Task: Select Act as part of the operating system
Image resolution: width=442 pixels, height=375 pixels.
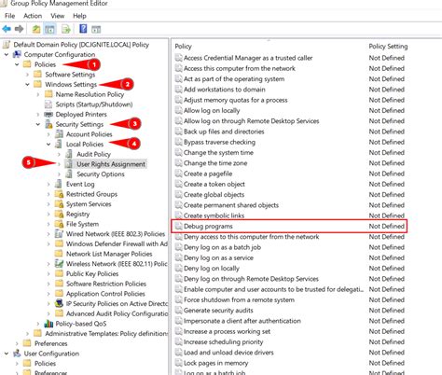Action: [234, 78]
